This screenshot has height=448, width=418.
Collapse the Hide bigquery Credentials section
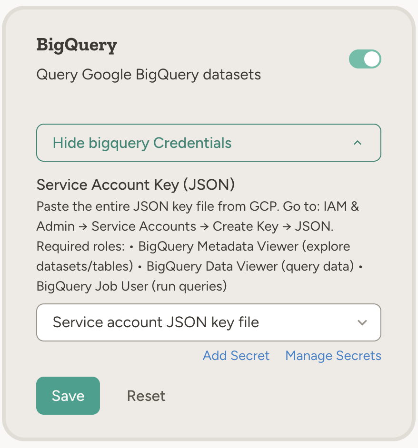pos(208,143)
